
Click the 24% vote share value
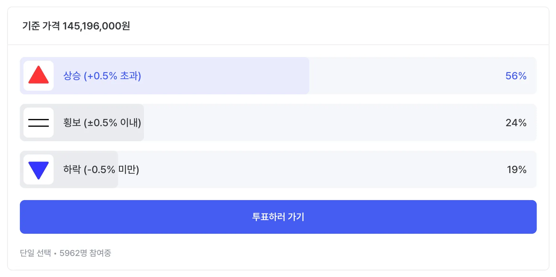point(516,123)
